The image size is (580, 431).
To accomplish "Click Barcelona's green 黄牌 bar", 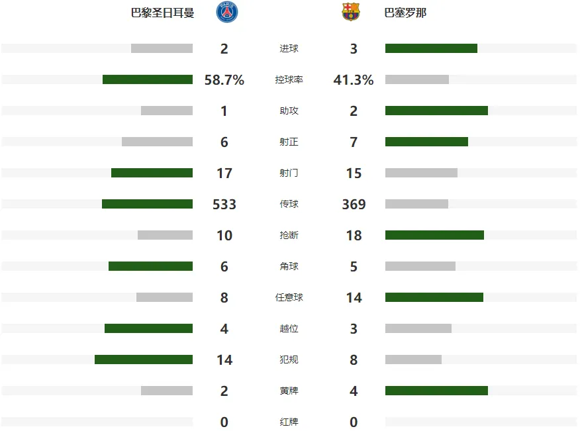I will coord(436,391).
